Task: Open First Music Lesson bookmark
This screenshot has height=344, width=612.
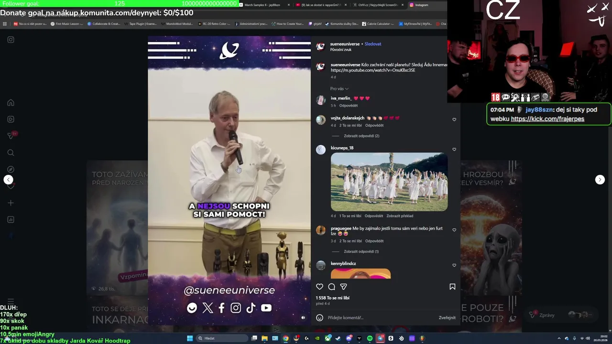Action: point(67,23)
